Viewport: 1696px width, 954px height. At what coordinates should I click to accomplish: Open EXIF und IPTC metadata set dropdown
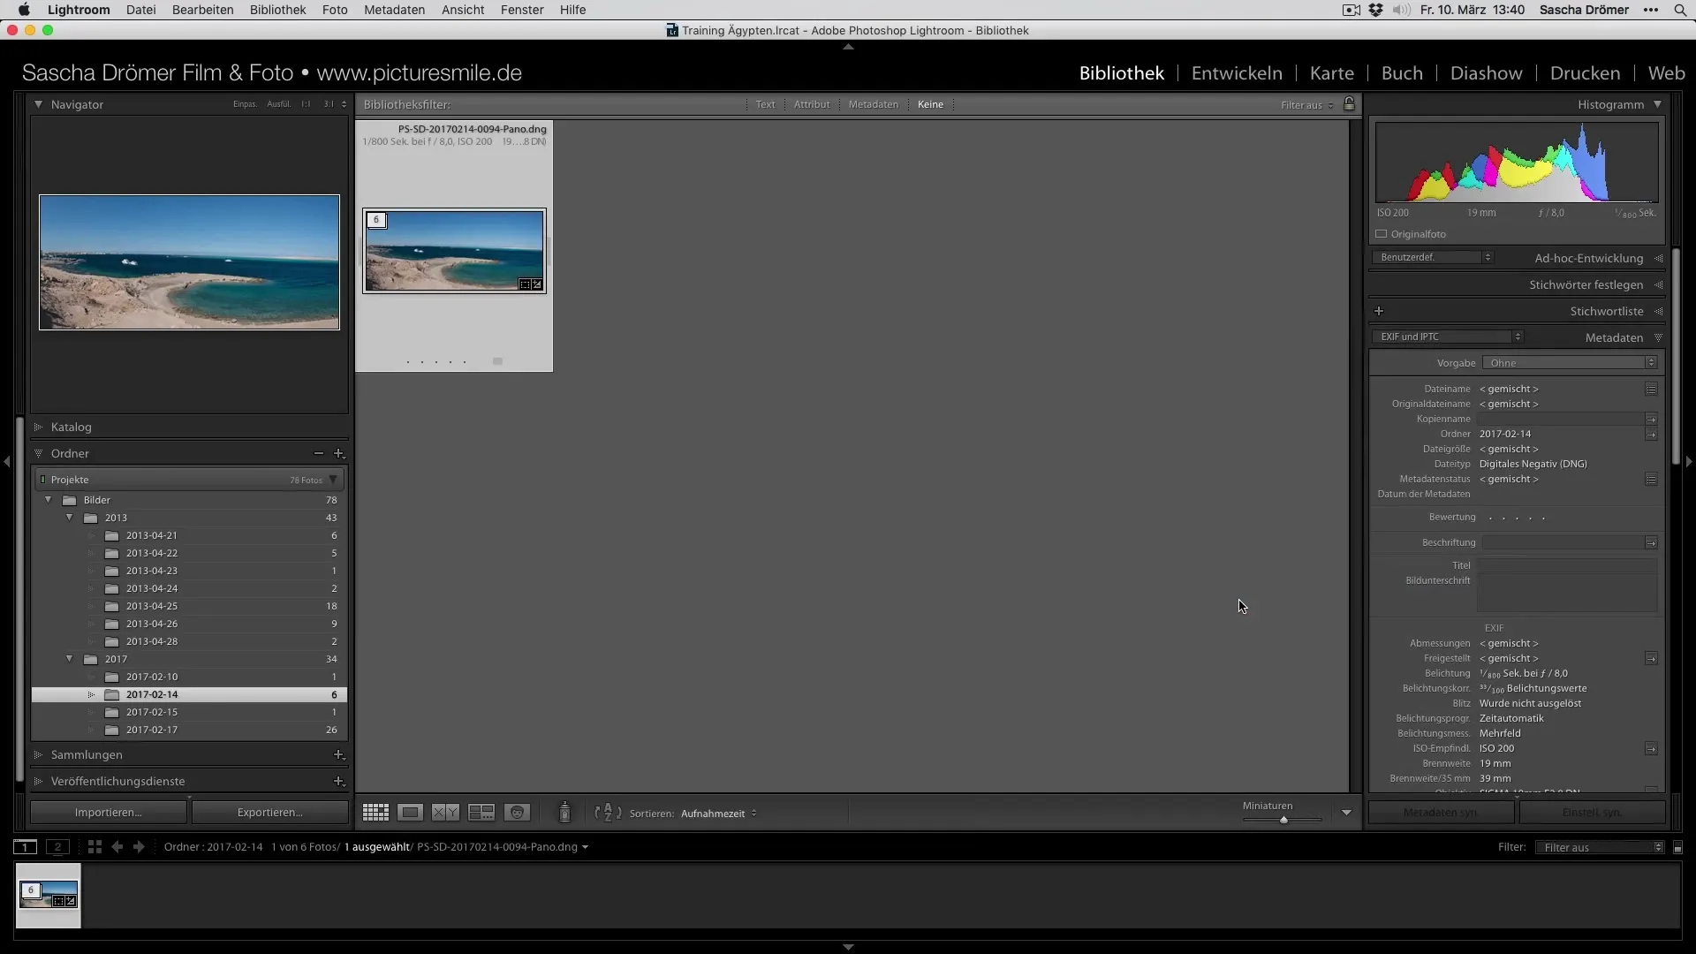(x=1447, y=337)
